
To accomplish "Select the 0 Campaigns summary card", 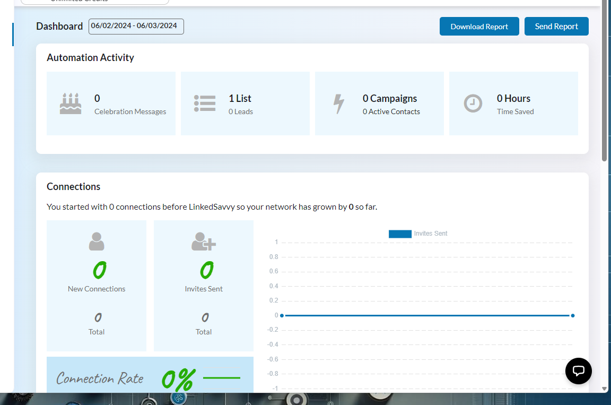I will [379, 104].
